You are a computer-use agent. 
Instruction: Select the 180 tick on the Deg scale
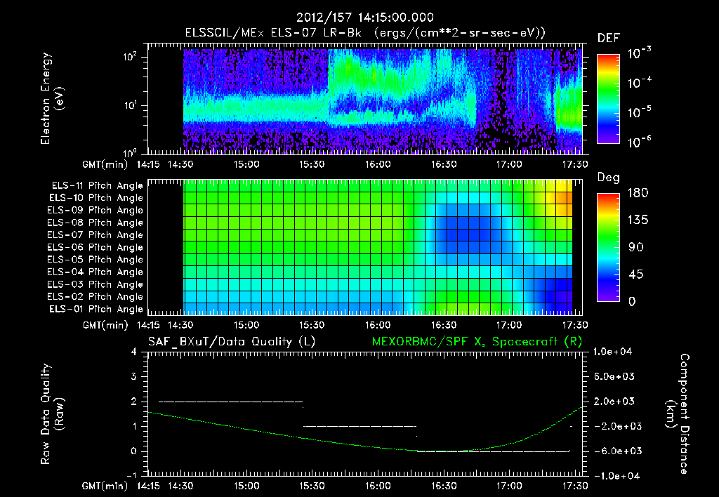click(638, 192)
